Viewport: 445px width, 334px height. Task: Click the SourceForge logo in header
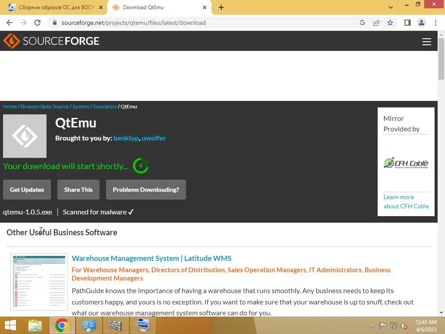point(51,41)
